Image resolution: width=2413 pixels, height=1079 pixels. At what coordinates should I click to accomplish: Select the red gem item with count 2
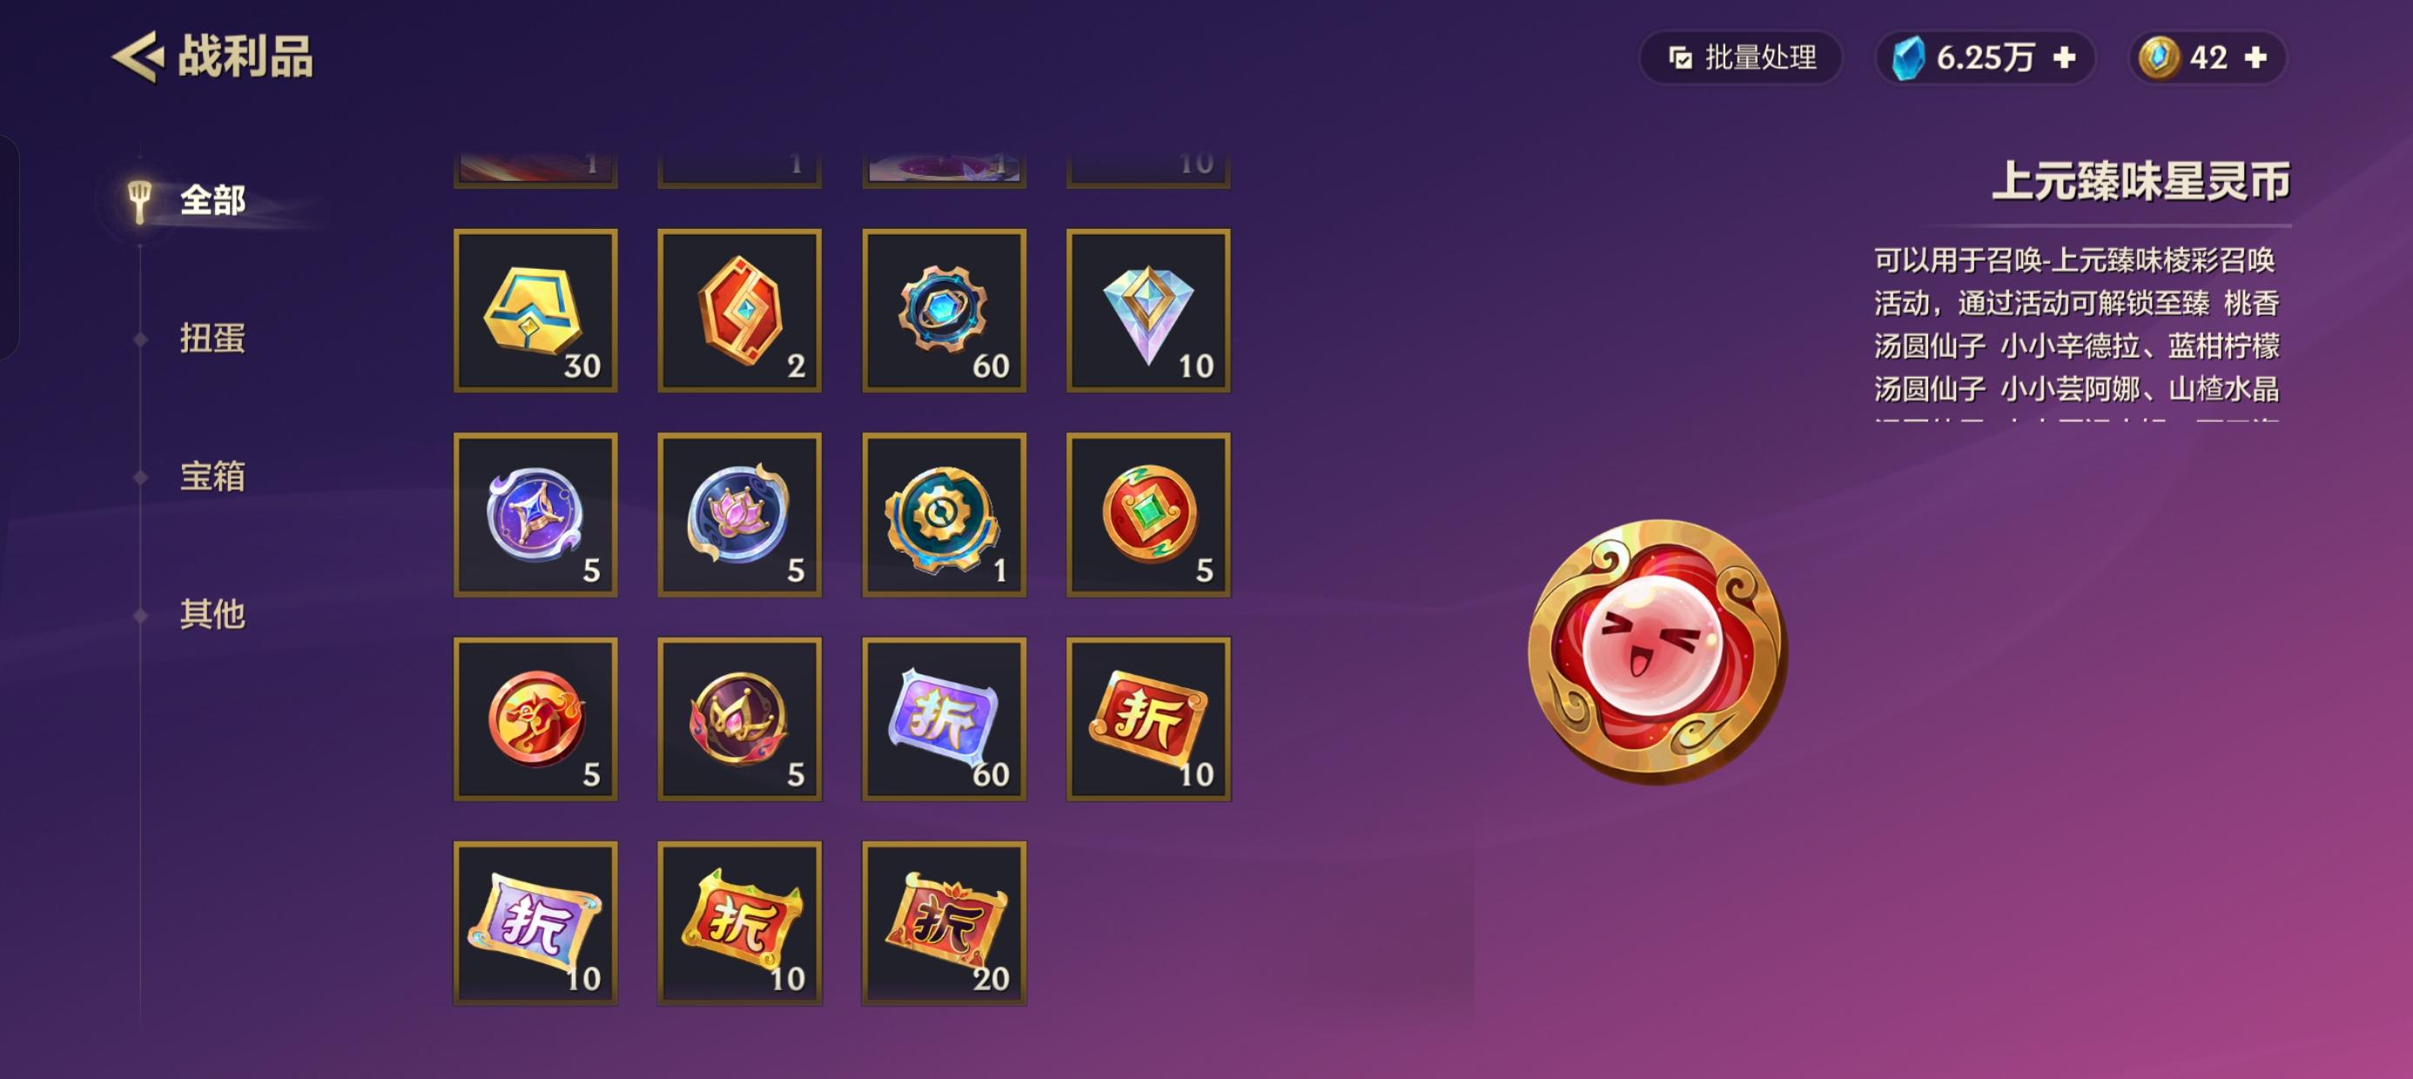(739, 310)
